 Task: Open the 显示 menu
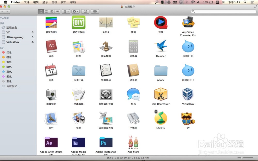[x=45, y=2]
